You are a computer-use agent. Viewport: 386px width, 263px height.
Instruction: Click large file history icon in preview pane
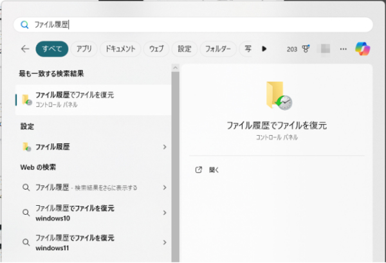pyautogui.click(x=279, y=95)
